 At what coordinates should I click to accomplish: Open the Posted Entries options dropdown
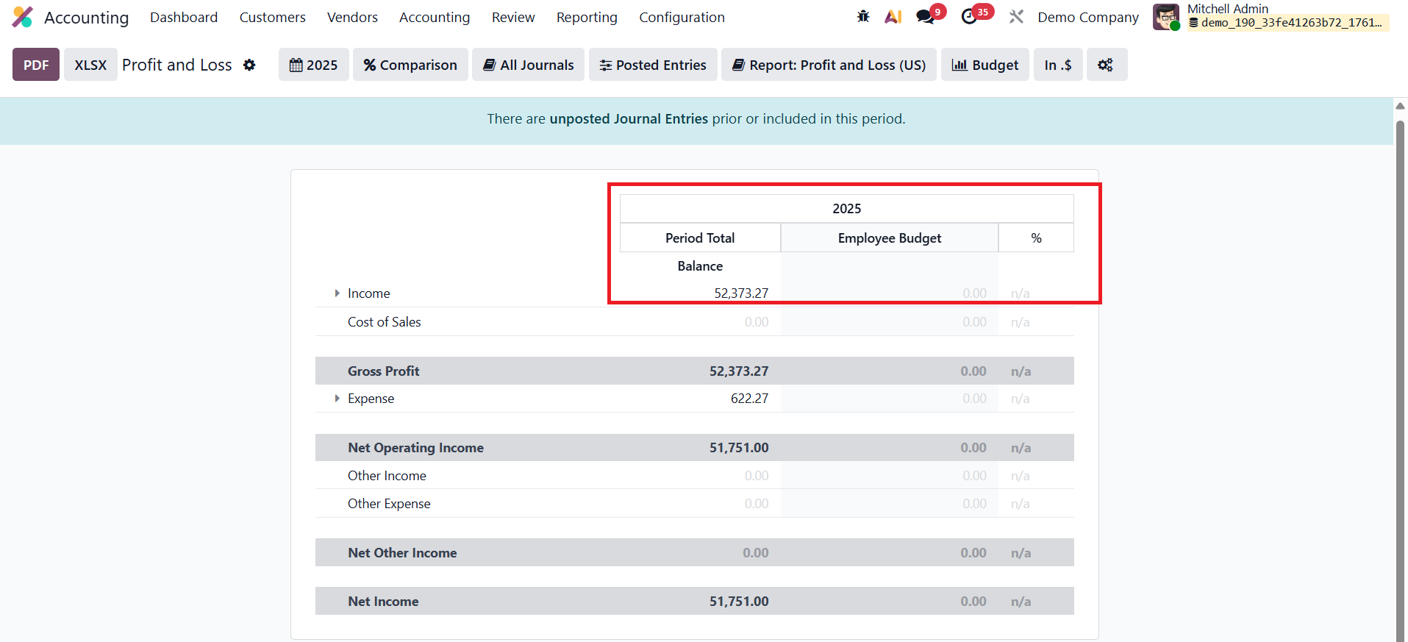point(653,65)
